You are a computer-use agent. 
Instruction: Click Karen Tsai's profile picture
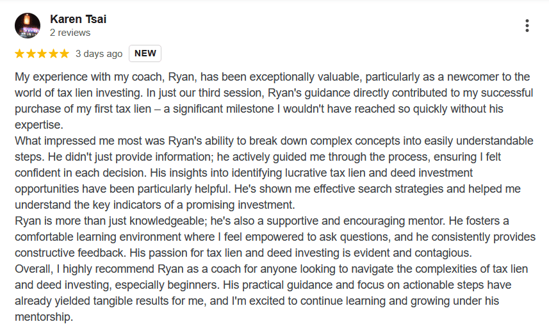tap(28, 26)
